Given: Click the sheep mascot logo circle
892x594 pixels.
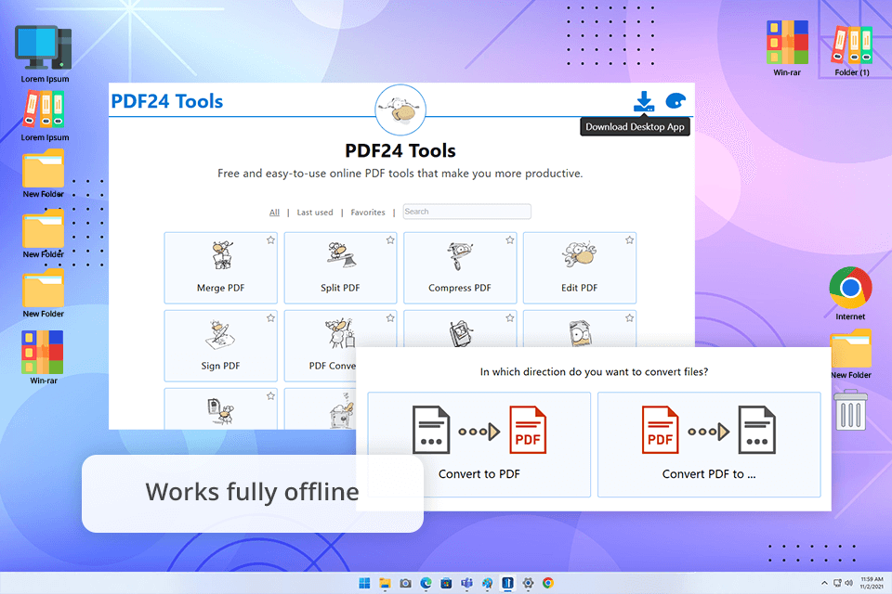Looking at the screenshot, I should coord(400,110).
